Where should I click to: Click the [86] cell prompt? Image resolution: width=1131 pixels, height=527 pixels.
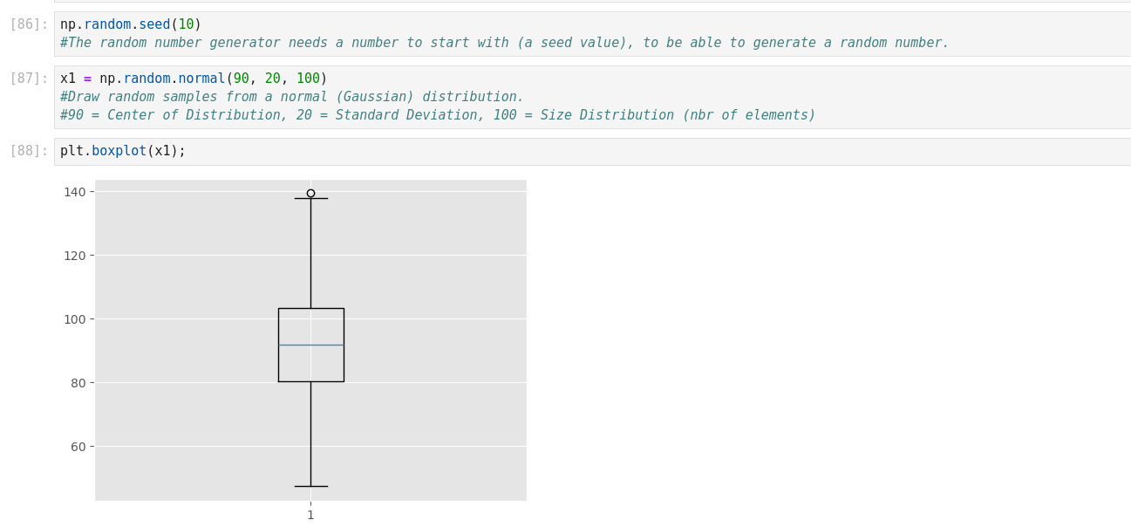tap(29, 24)
